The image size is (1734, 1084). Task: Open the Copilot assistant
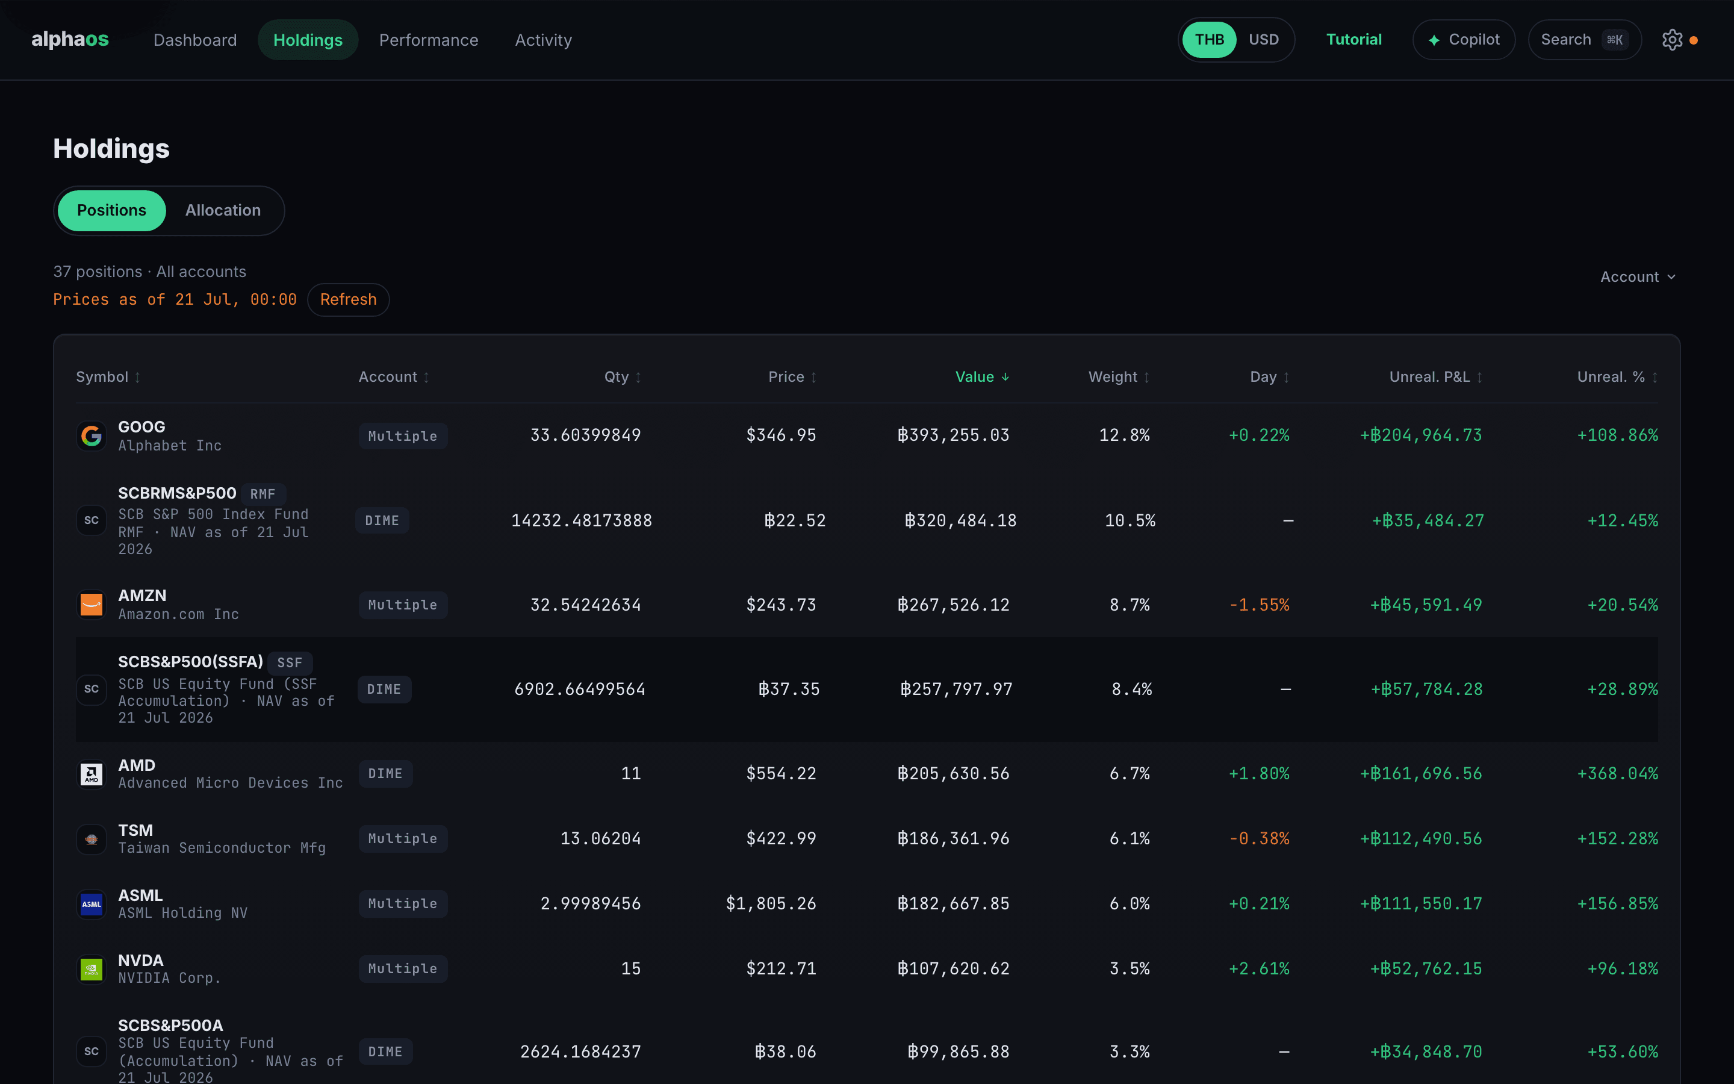click(1464, 39)
